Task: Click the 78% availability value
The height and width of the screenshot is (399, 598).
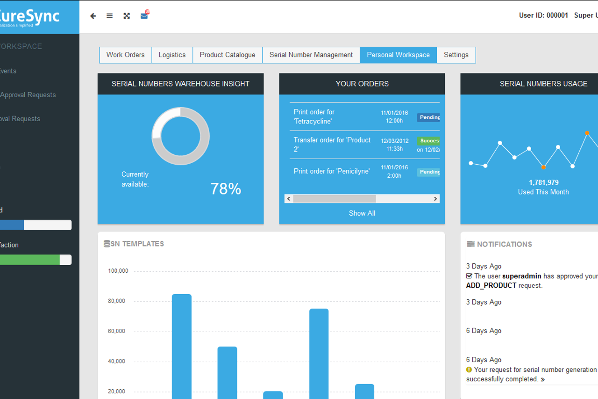Action: coord(226,189)
